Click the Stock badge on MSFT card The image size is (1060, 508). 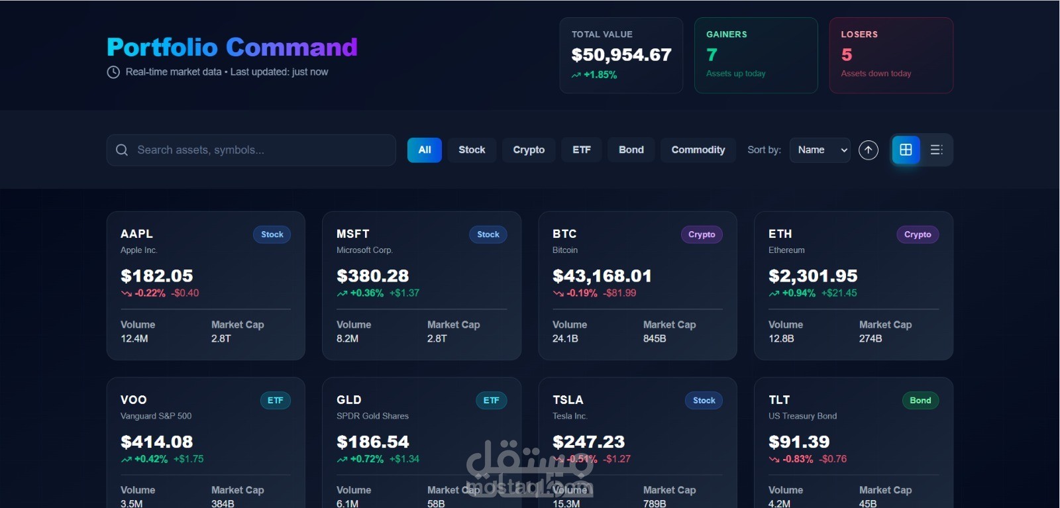pyautogui.click(x=488, y=234)
